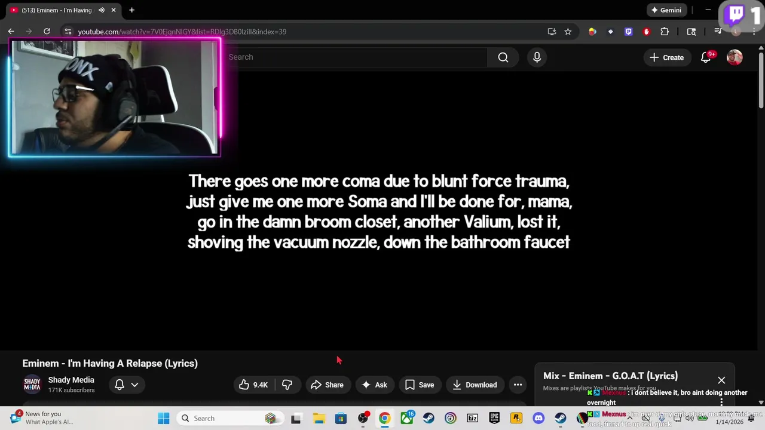Open the Shady Media channel avatar
Image resolution: width=765 pixels, height=430 pixels.
tap(32, 385)
